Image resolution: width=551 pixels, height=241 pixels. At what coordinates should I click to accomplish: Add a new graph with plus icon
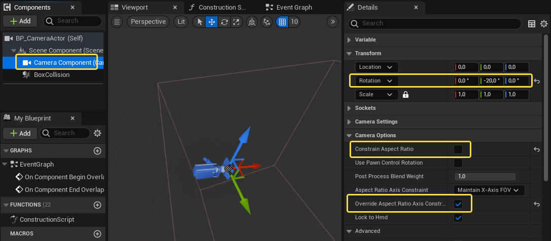click(97, 150)
